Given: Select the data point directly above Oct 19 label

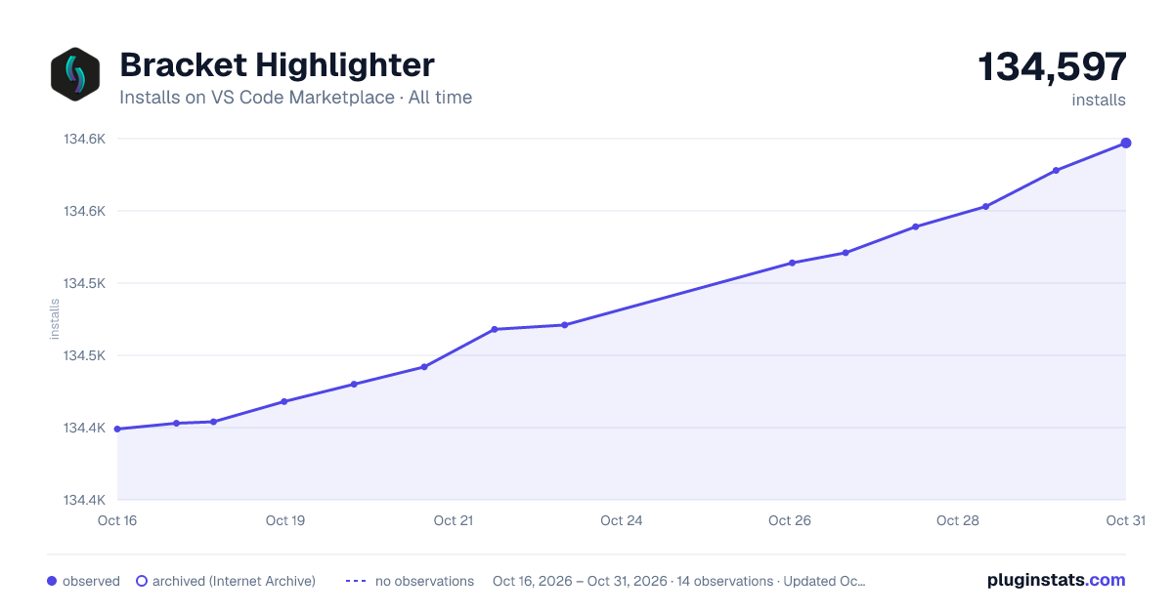Looking at the screenshot, I should point(284,401).
